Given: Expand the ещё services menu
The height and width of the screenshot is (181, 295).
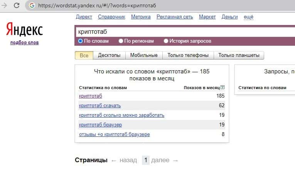Looking at the screenshot, I should point(248,17).
